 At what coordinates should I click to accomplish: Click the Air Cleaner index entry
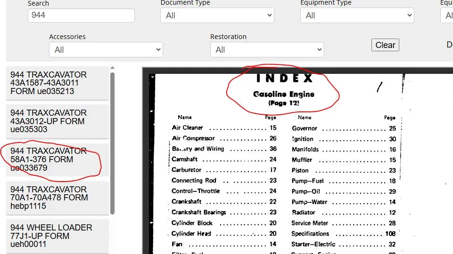[x=224, y=128]
